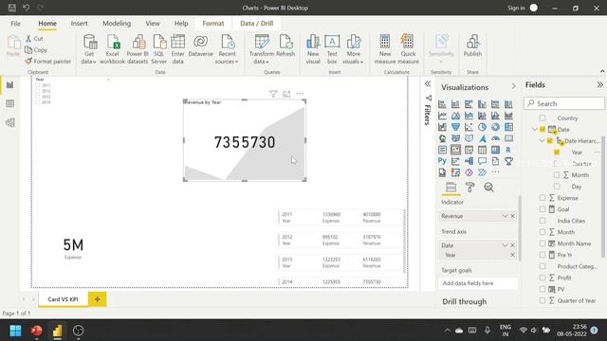This screenshot has width=607, height=341.
Task: Open the Get data source menu
Action: 89,49
